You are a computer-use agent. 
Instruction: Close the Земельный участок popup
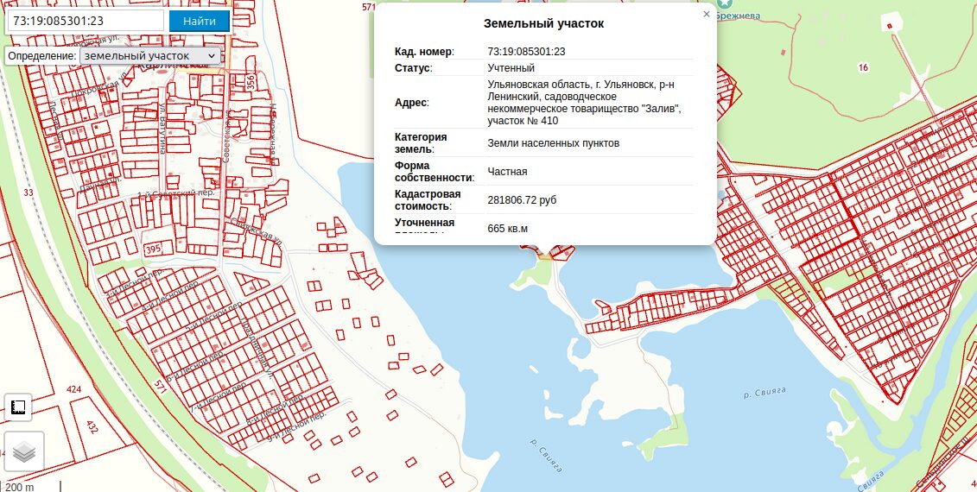click(707, 14)
